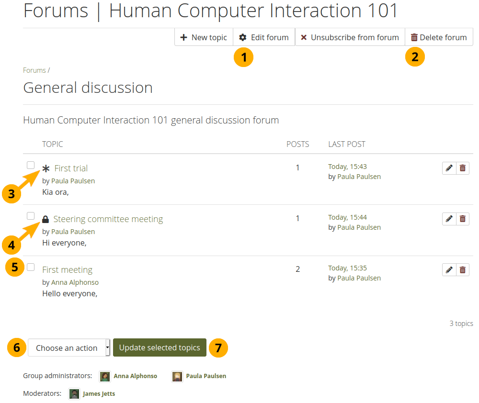Click the pencil edit icon for First trial
The width and height of the screenshot is (479, 403).
tap(449, 168)
